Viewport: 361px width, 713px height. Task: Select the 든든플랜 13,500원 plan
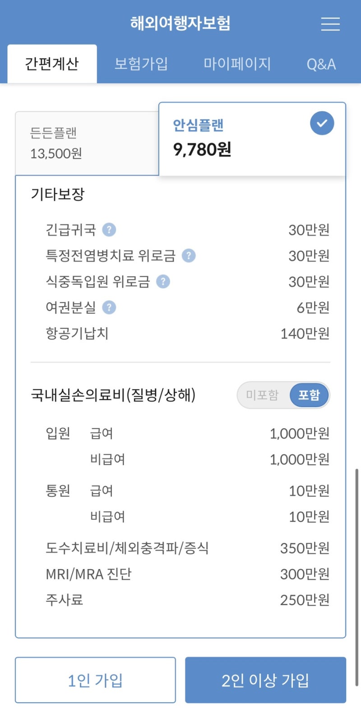(x=87, y=144)
